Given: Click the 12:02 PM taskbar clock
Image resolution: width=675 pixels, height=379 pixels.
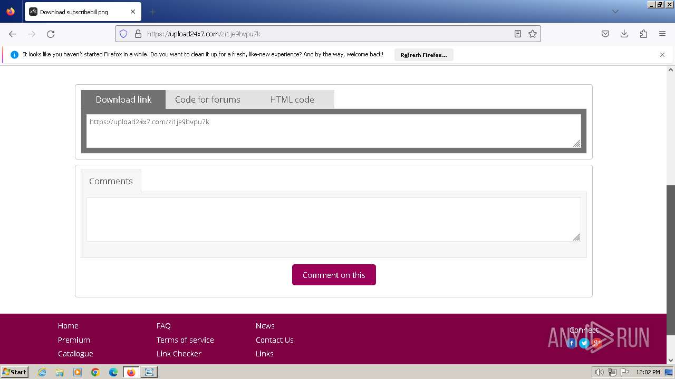Looking at the screenshot, I should (x=648, y=372).
